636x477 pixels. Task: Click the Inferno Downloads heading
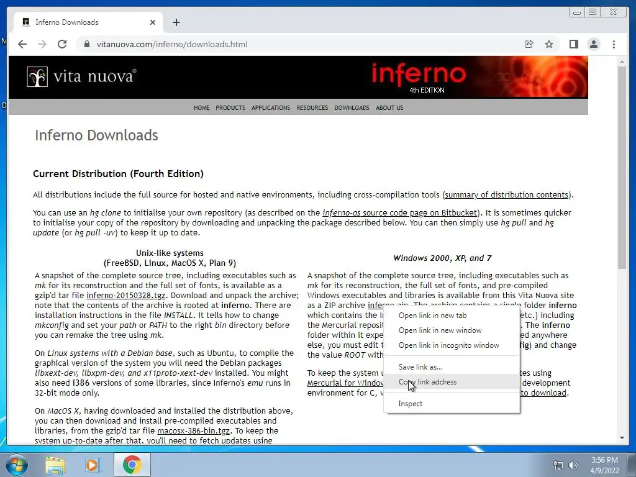tap(96, 135)
